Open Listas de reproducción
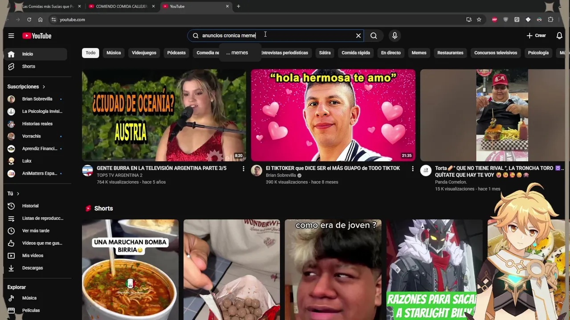This screenshot has height=320, width=570. [x=37, y=218]
